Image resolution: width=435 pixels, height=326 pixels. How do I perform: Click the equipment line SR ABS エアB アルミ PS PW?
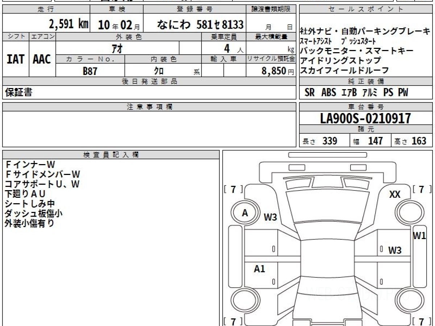[356, 93]
